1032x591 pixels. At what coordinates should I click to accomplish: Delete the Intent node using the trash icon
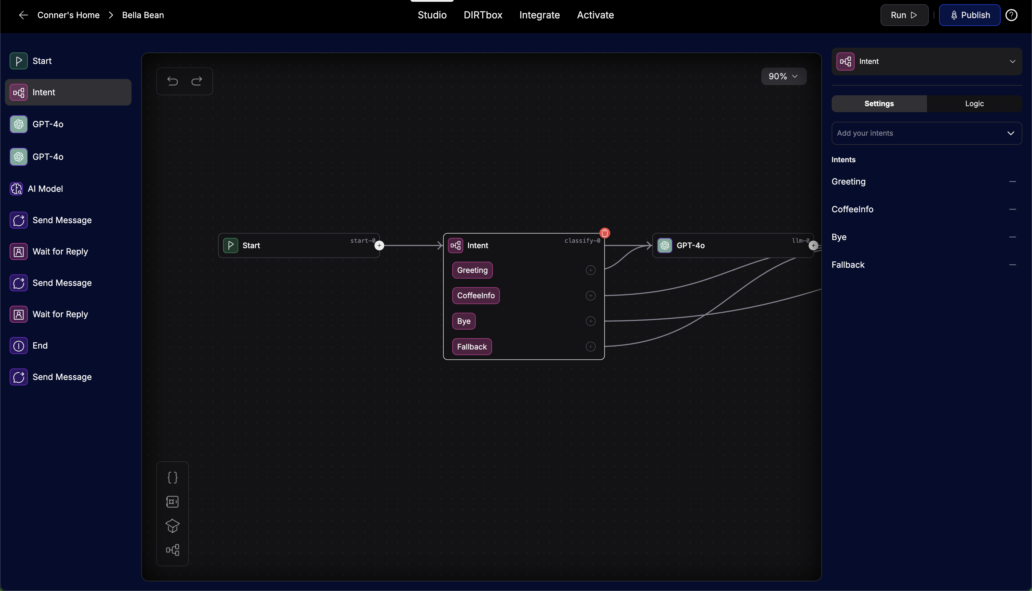[604, 232]
